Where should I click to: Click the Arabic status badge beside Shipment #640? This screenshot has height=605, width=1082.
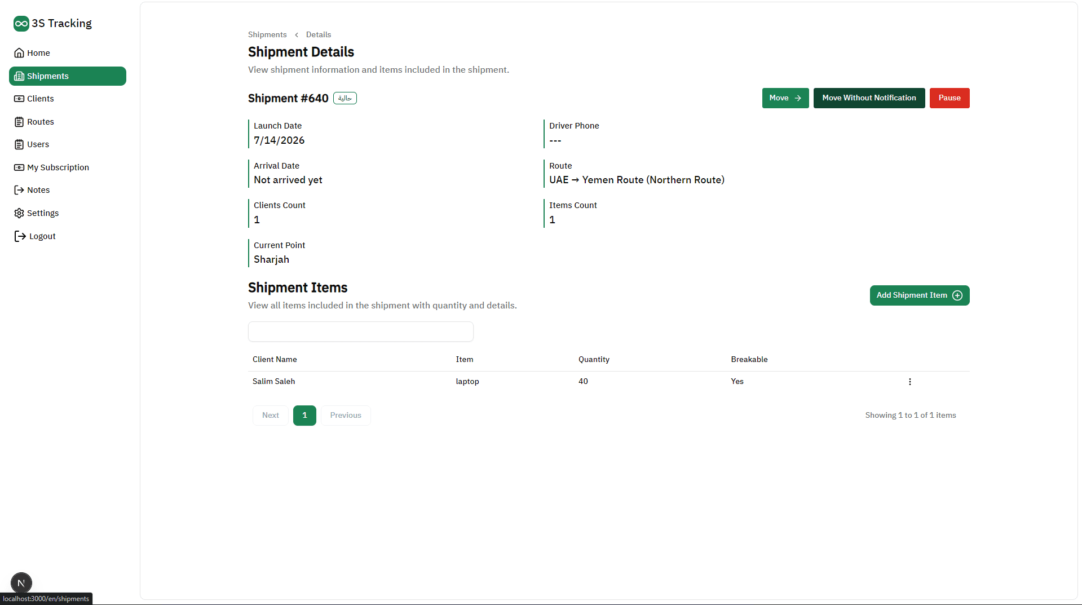pyautogui.click(x=345, y=98)
